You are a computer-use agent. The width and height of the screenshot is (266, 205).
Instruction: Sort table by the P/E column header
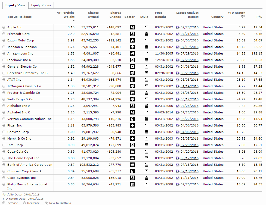tap(259, 17)
